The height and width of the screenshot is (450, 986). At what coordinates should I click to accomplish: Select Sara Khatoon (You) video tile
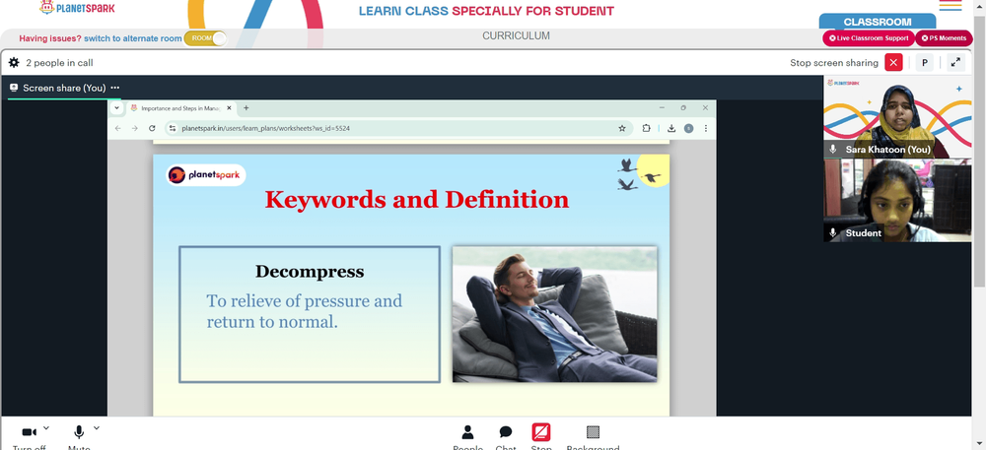point(897,117)
